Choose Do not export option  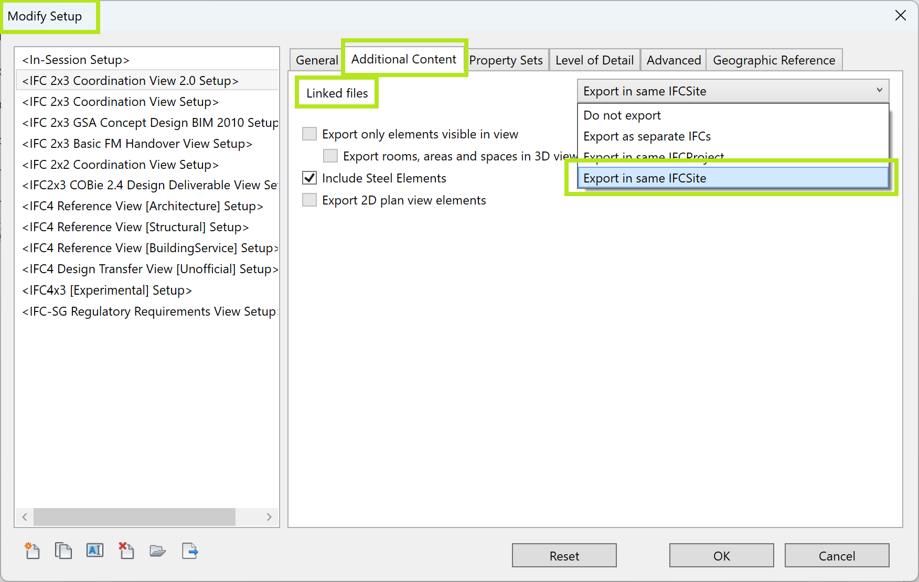click(x=733, y=115)
